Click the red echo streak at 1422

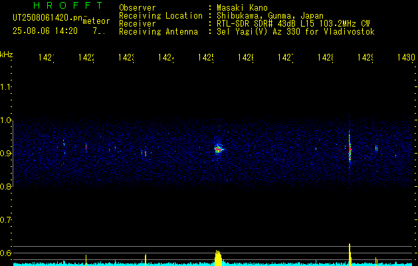(x=86, y=147)
